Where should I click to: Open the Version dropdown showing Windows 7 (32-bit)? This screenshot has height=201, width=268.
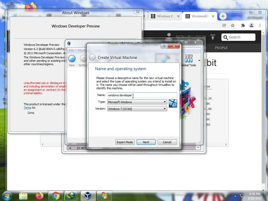tap(137, 109)
